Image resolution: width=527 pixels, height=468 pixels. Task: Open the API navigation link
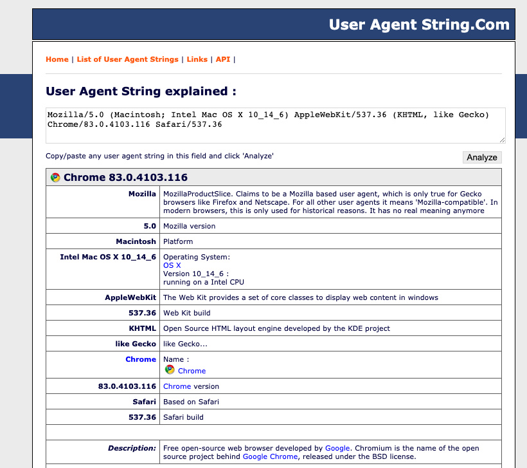(223, 59)
